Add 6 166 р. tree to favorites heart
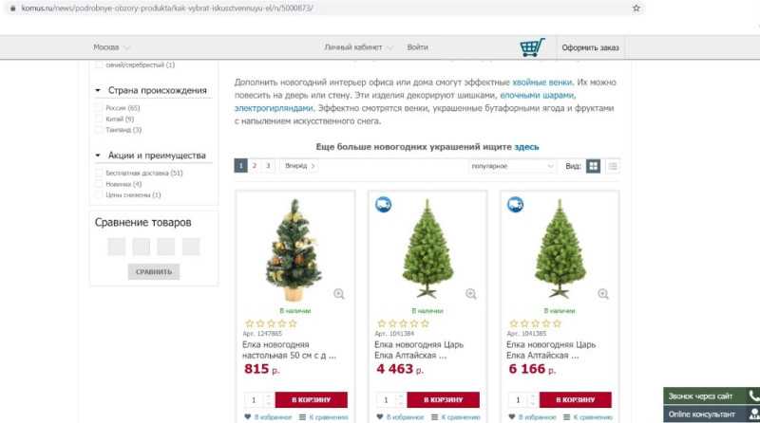The image size is (760, 423). coord(512,416)
